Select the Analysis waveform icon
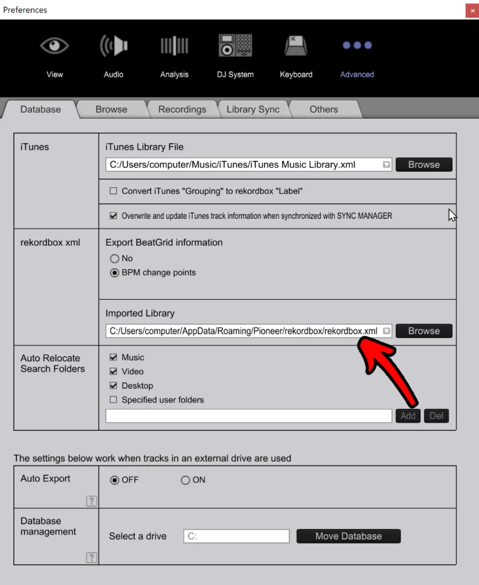Screen dimensions: 479x585 (x=174, y=46)
